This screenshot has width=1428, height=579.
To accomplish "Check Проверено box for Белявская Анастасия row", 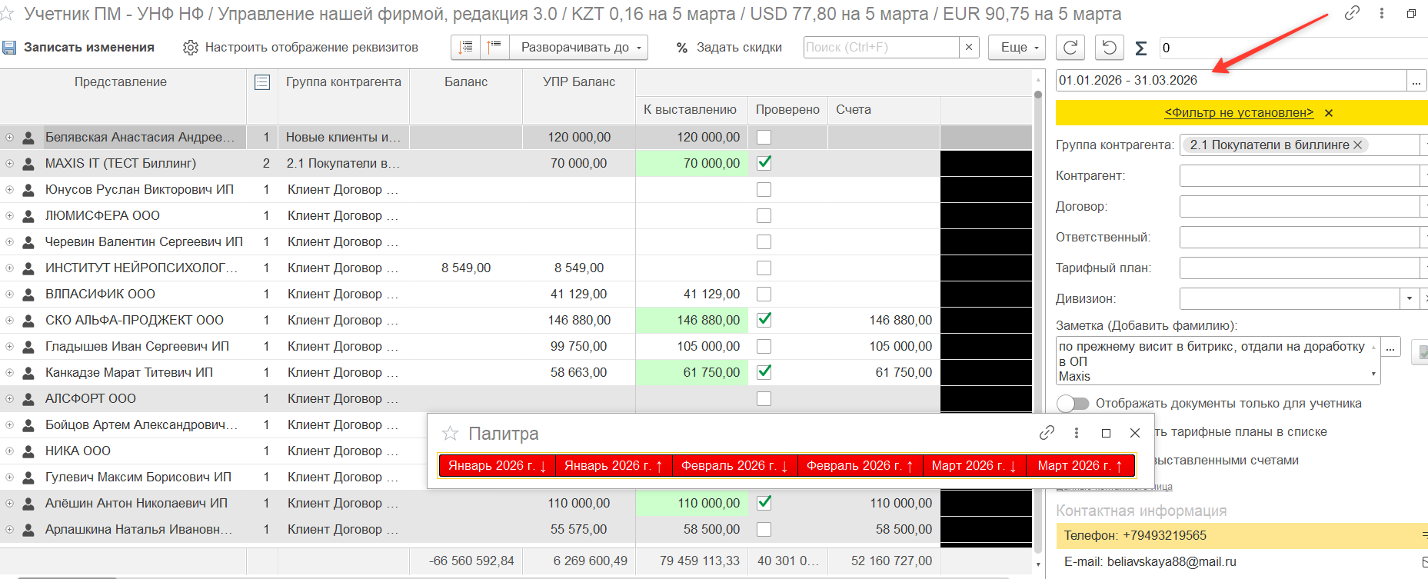I will 764,137.
